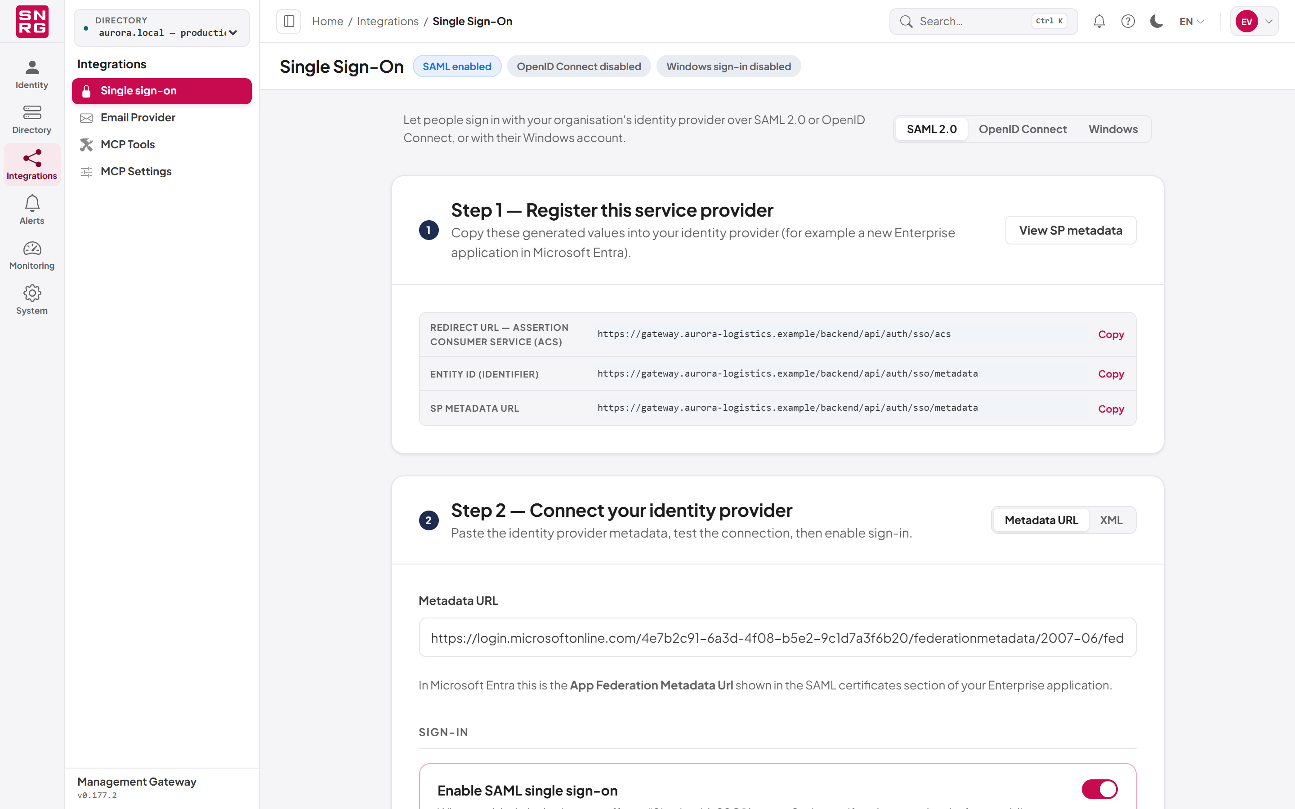
Task: Open MCP Tools menu item
Action: [x=161, y=144]
